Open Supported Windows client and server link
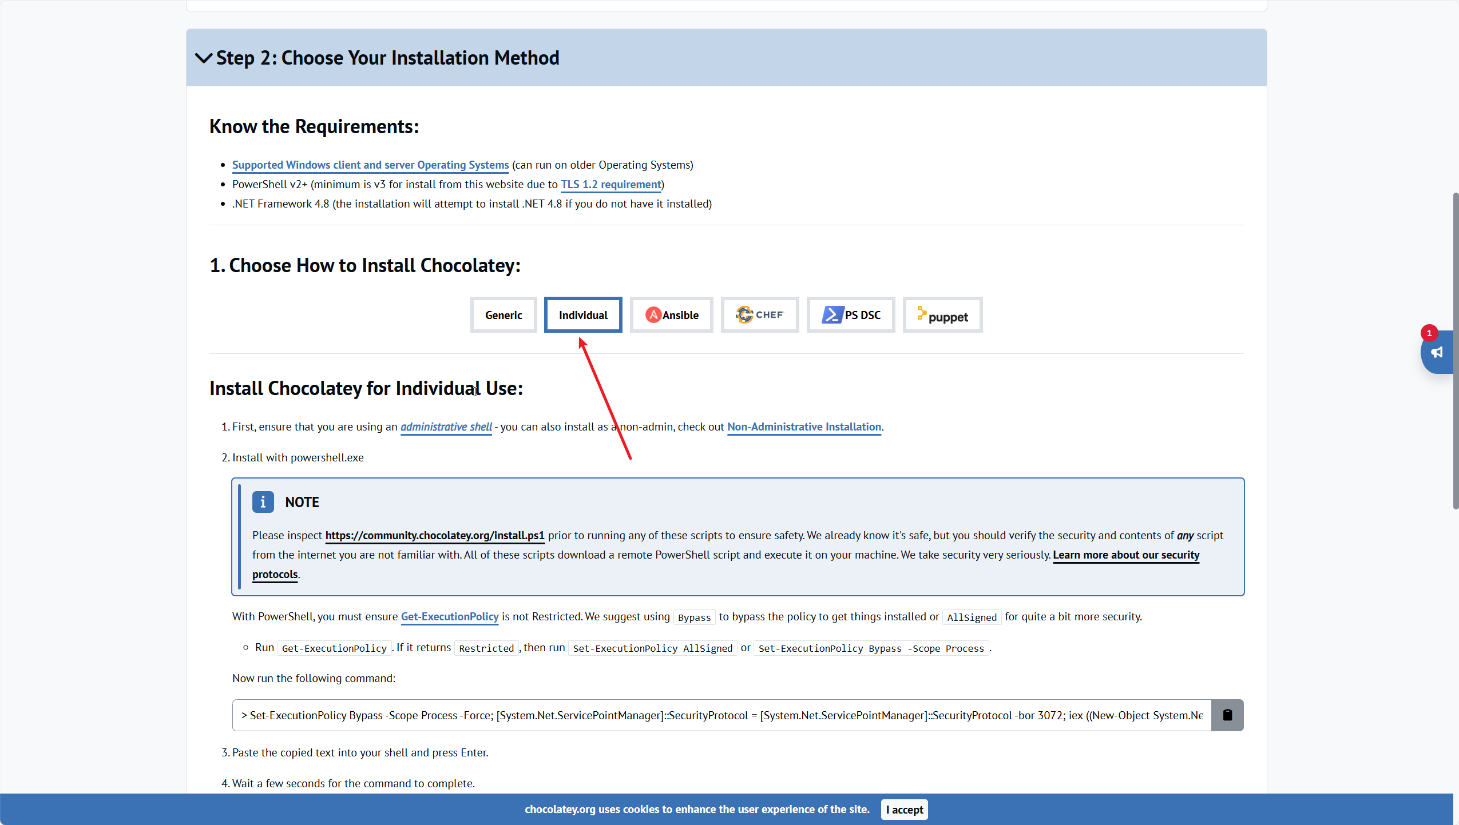This screenshot has height=825, width=1459. (370, 165)
